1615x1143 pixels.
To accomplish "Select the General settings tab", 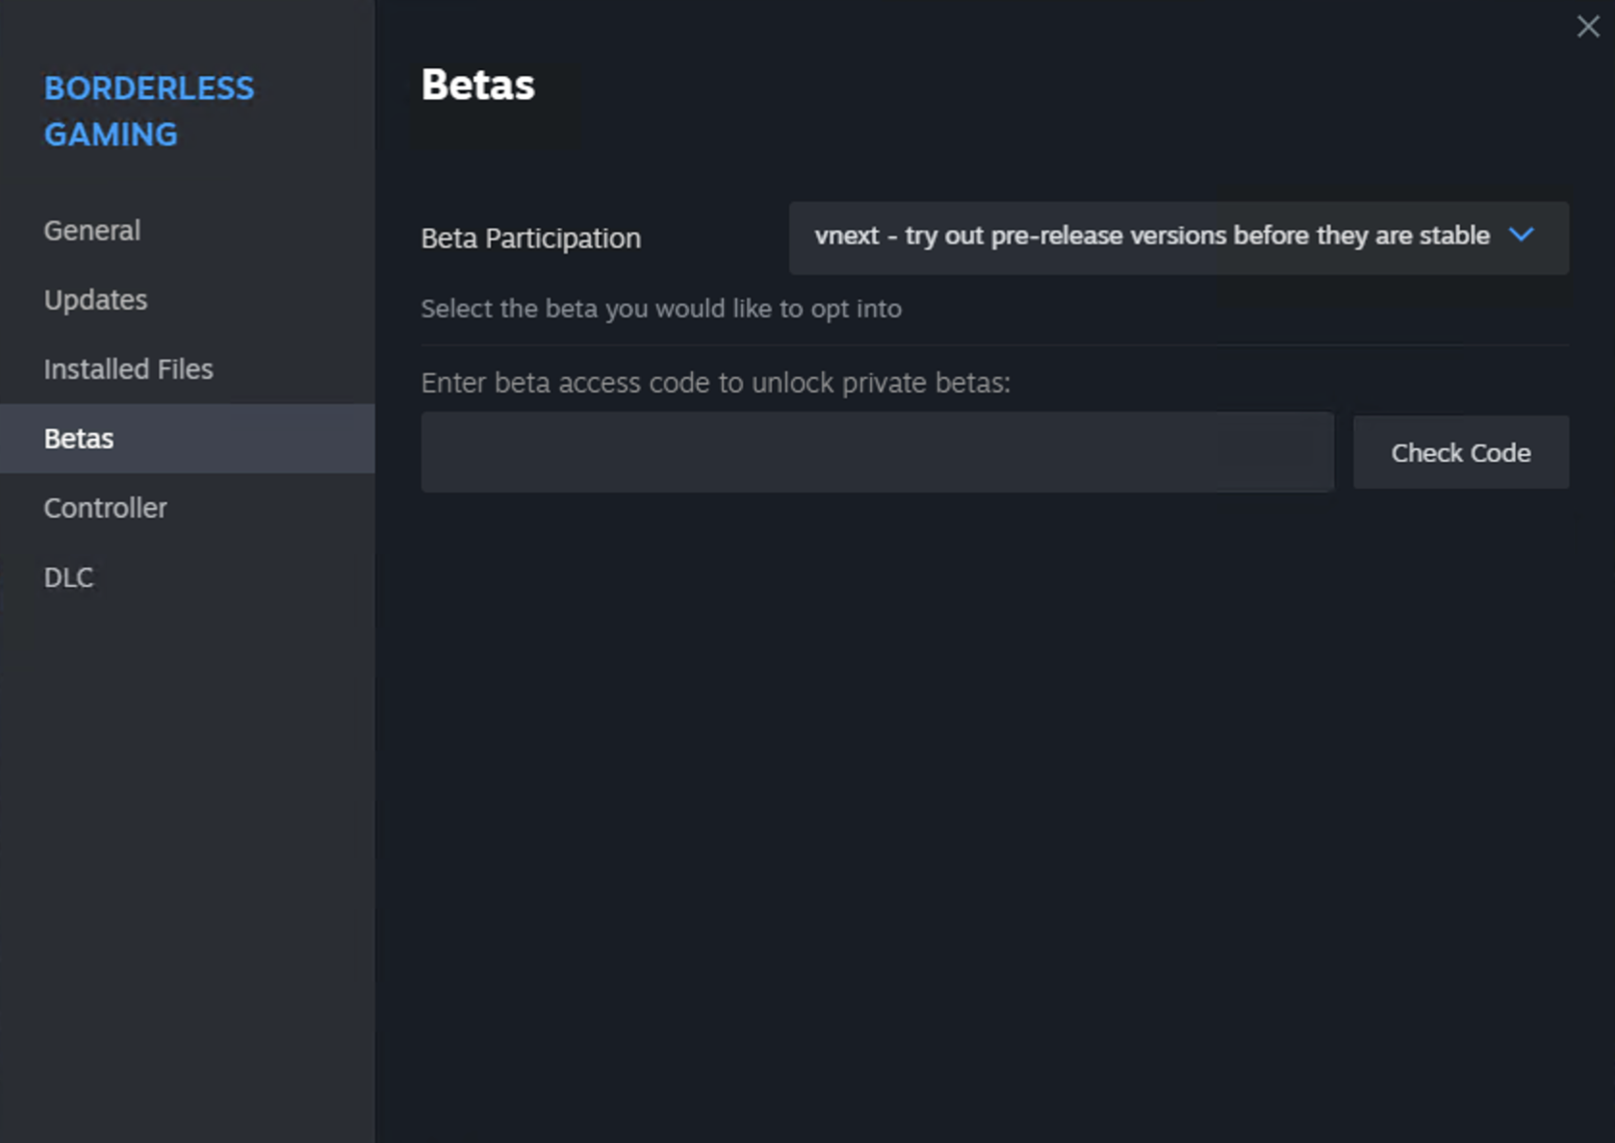I will 91,231.
